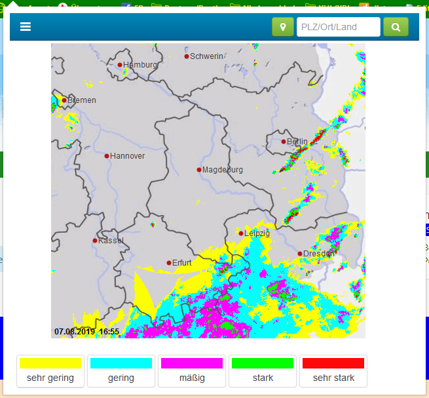429x398 pixels.
Task: Click the Bremen red dot marker
Action: [x=64, y=100]
